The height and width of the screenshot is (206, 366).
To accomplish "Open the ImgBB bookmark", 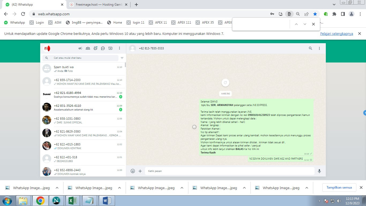I will click(x=84, y=23).
